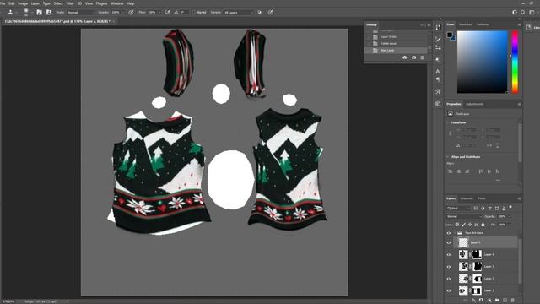
Task: Switch to the Channels tab
Action: (467, 198)
